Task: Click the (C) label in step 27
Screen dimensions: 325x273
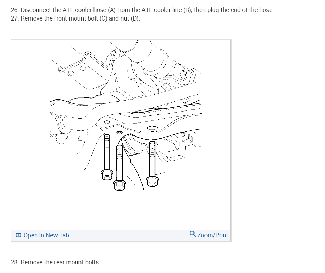Action: tap(103, 18)
